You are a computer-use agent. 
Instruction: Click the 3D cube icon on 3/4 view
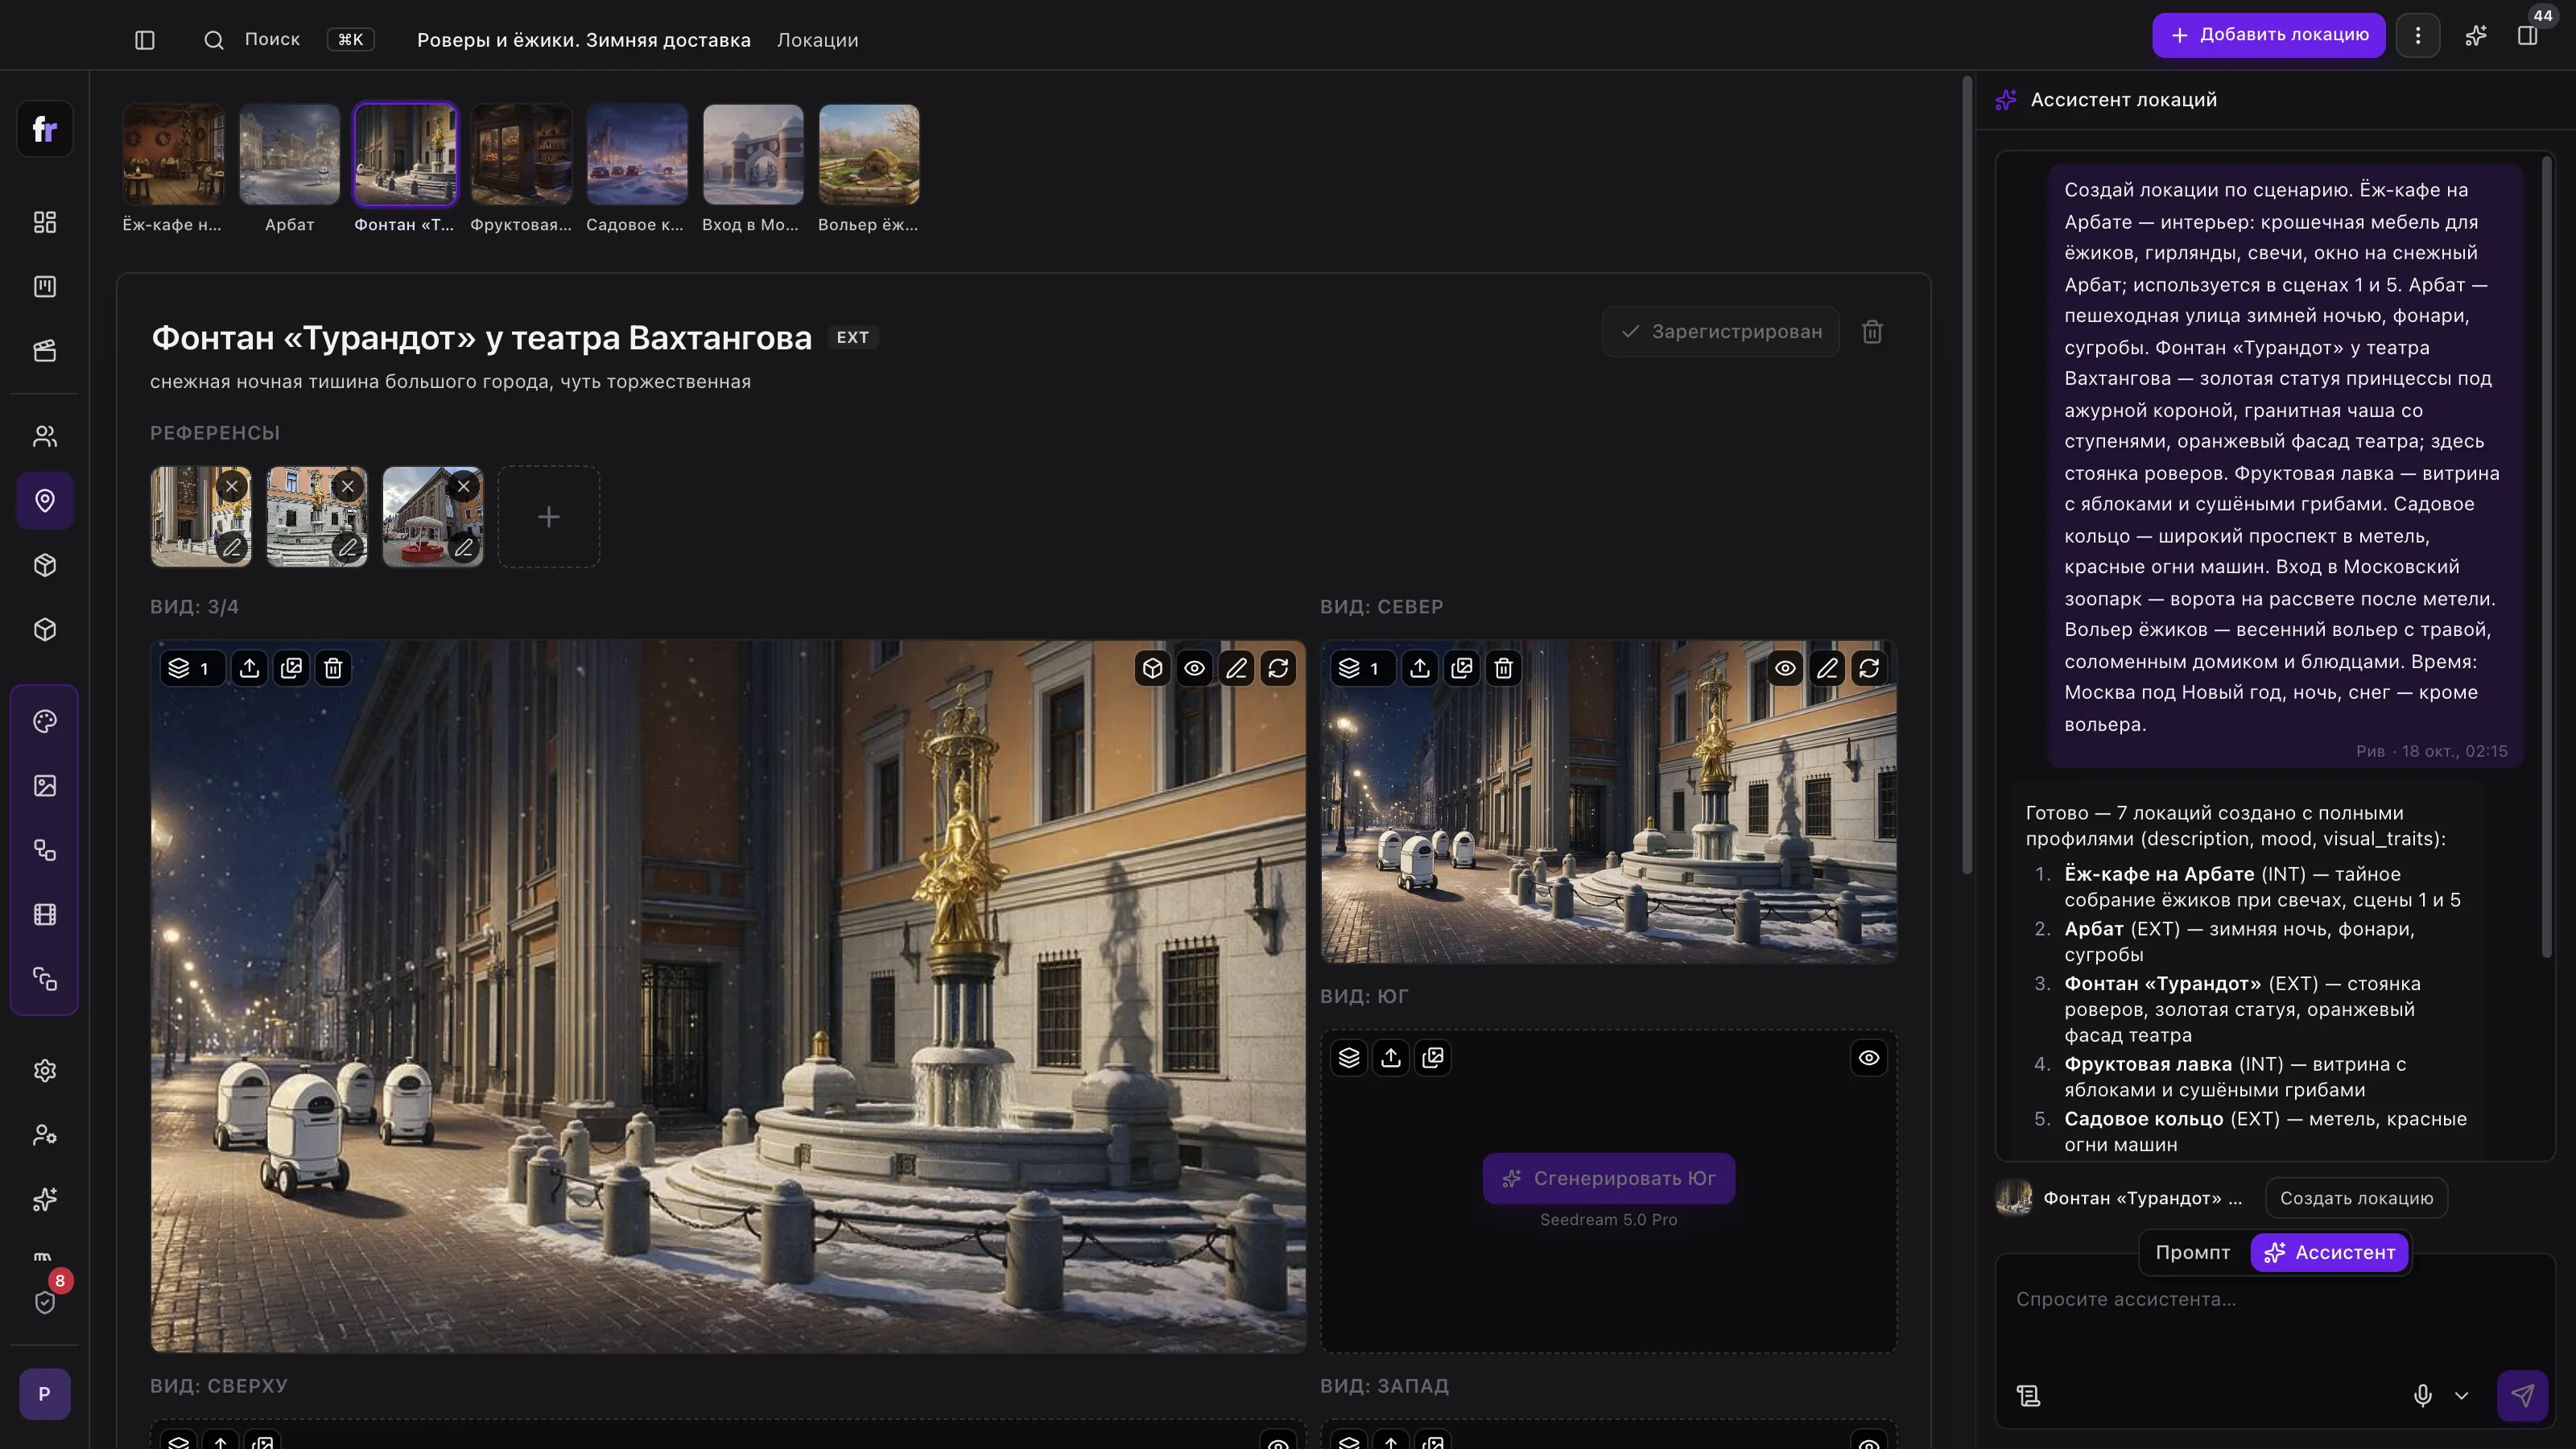1153,668
